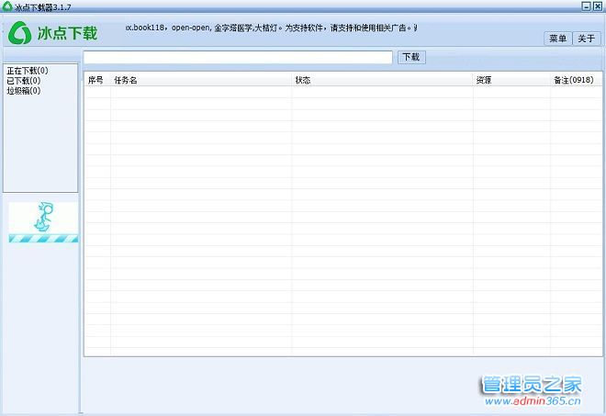Click the small app icon in title bar
Screen dimensions: 606x416
tap(7, 6)
